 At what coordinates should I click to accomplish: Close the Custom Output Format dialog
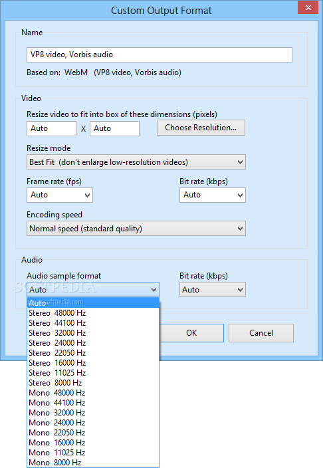(308, 7)
